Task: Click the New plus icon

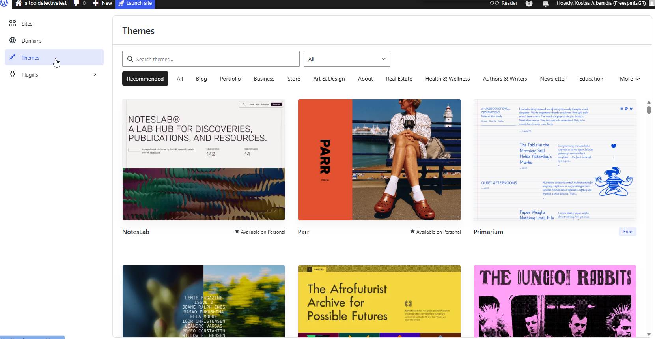Action: click(95, 3)
